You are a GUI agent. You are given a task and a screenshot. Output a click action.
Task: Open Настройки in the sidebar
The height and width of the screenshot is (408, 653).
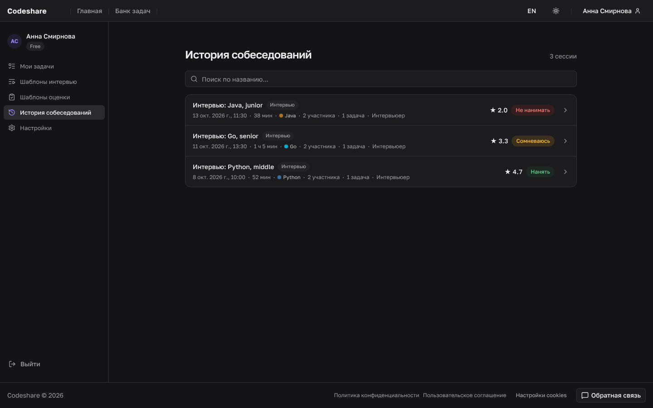coord(54,128)
